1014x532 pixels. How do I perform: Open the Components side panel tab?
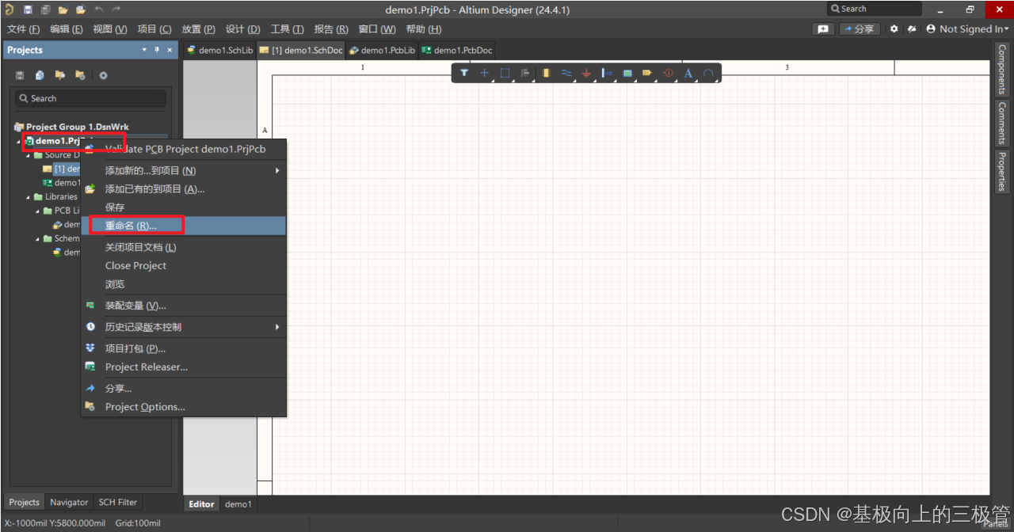1002,69
